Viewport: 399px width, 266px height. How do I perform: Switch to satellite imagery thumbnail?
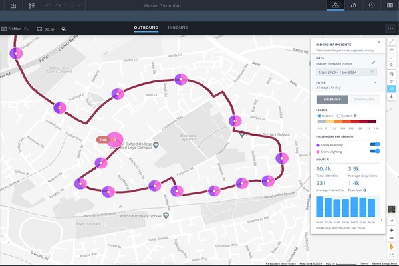click(392, 209)
